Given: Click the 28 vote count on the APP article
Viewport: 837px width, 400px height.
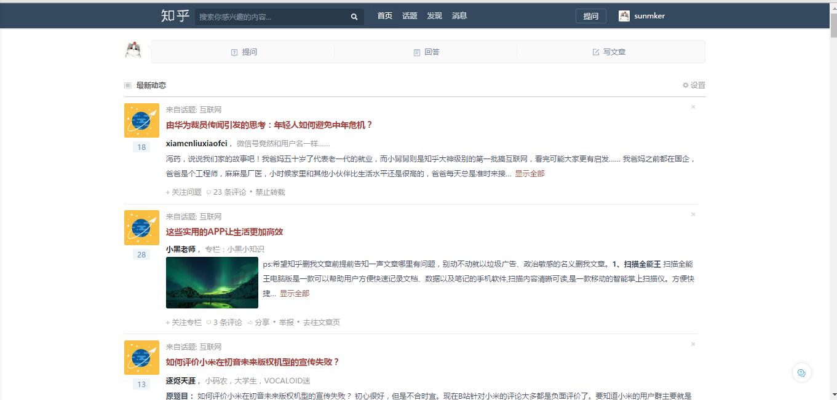Looking at the screenshot, I should (141, 254).
